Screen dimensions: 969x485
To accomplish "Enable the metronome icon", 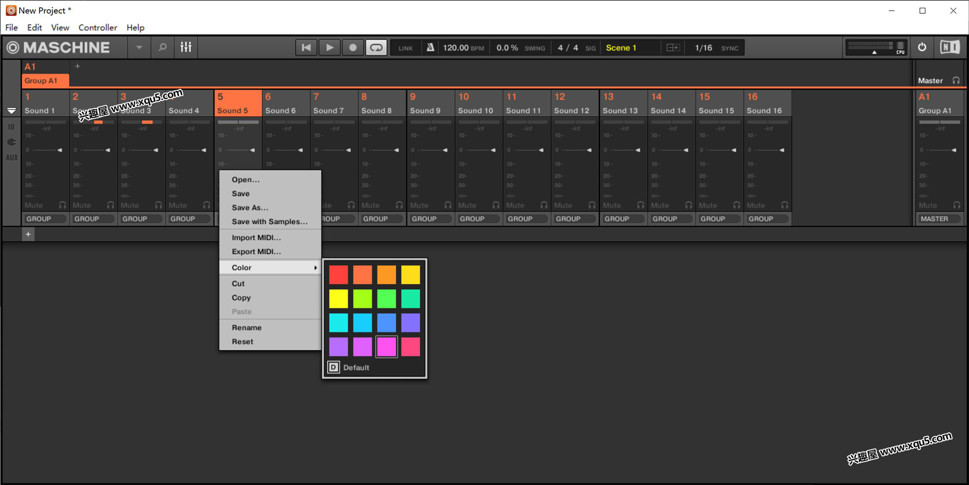I will (x=430, y=47).
